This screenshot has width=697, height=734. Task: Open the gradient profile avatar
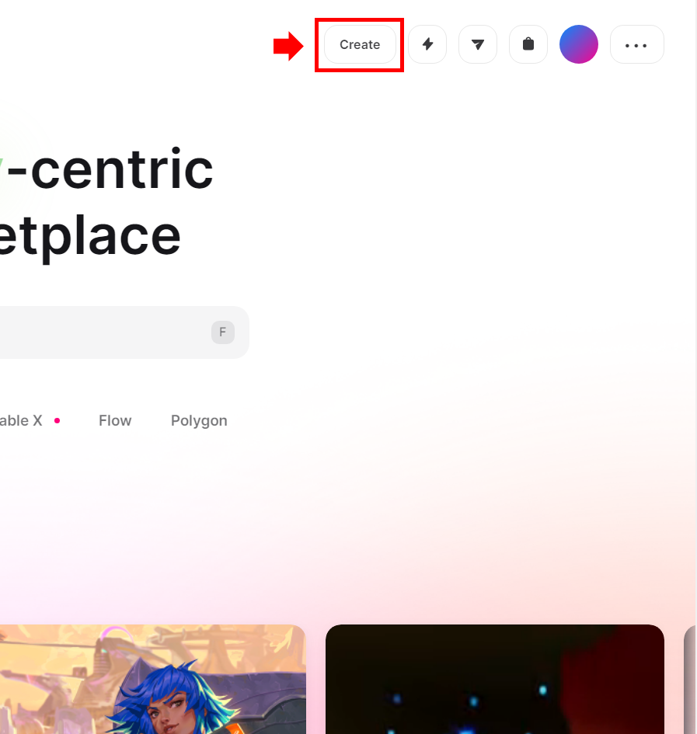coord(579,44)
